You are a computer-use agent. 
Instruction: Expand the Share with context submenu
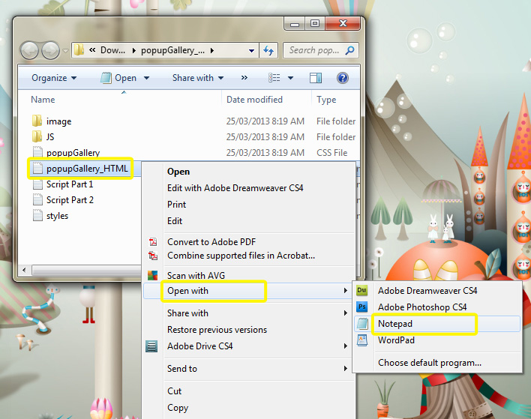click(x=249, y=313)
